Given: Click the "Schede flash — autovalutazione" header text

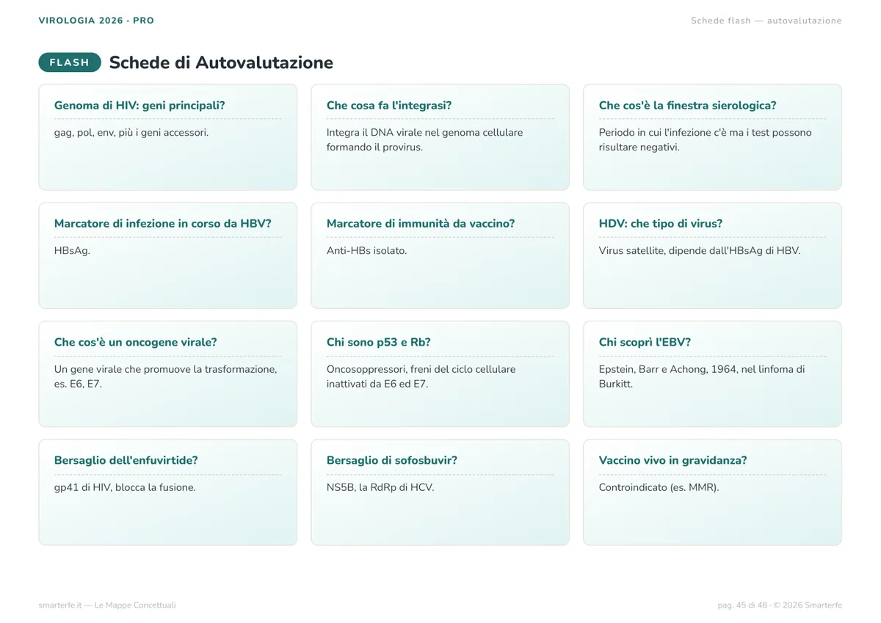Looking at the screenshot, I should [766, 21].
